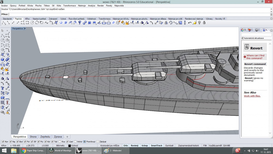The width and height of the screenshot is (273, 154).
Task: Toggle the Pol object snap checkbox
Action: pos(25,142)
